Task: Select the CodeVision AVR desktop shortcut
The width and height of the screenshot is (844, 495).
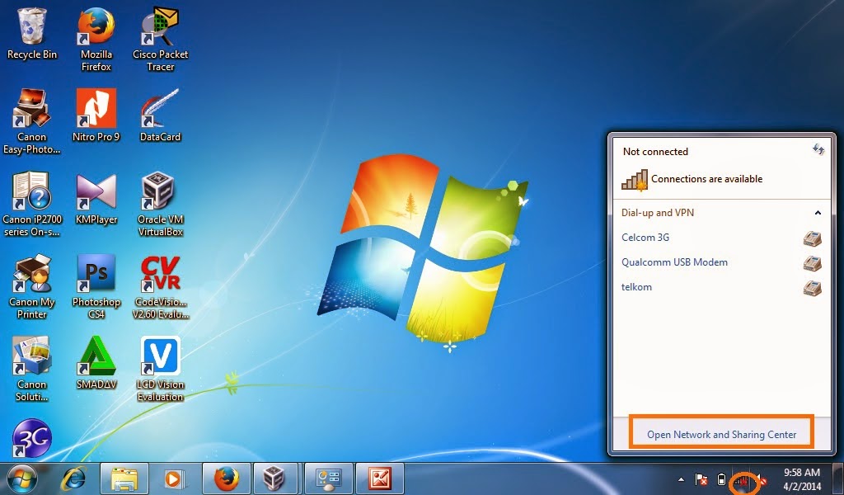Action: point(161,287)
